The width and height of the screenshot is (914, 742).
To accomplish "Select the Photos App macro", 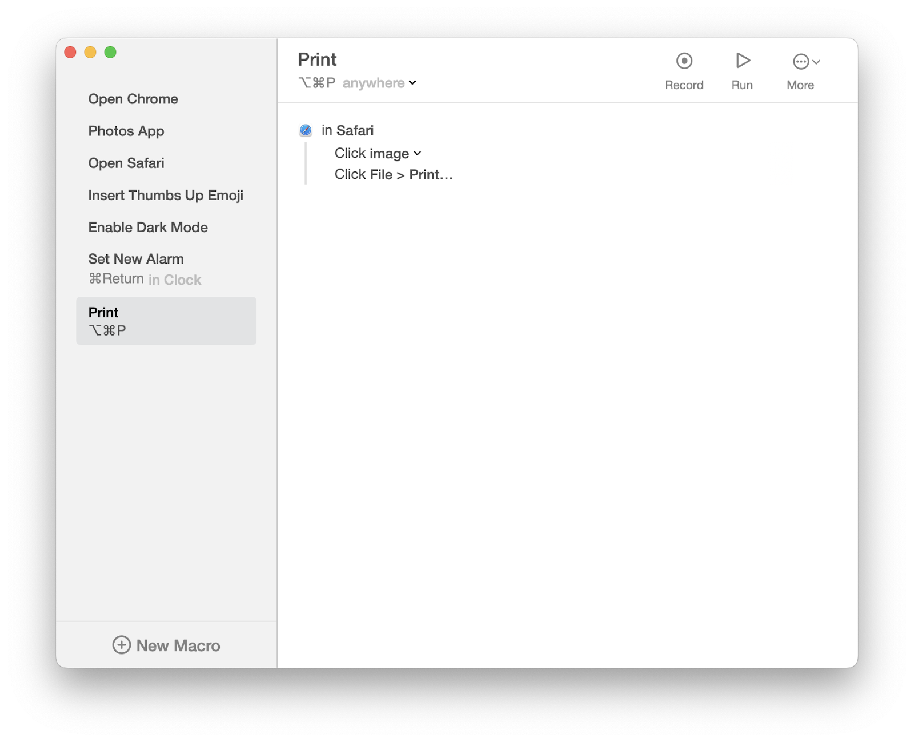I will click(x=126, y=131).
